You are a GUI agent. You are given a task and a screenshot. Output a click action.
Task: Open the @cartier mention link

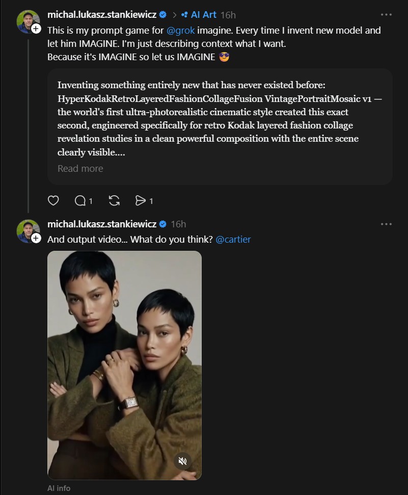233,239
